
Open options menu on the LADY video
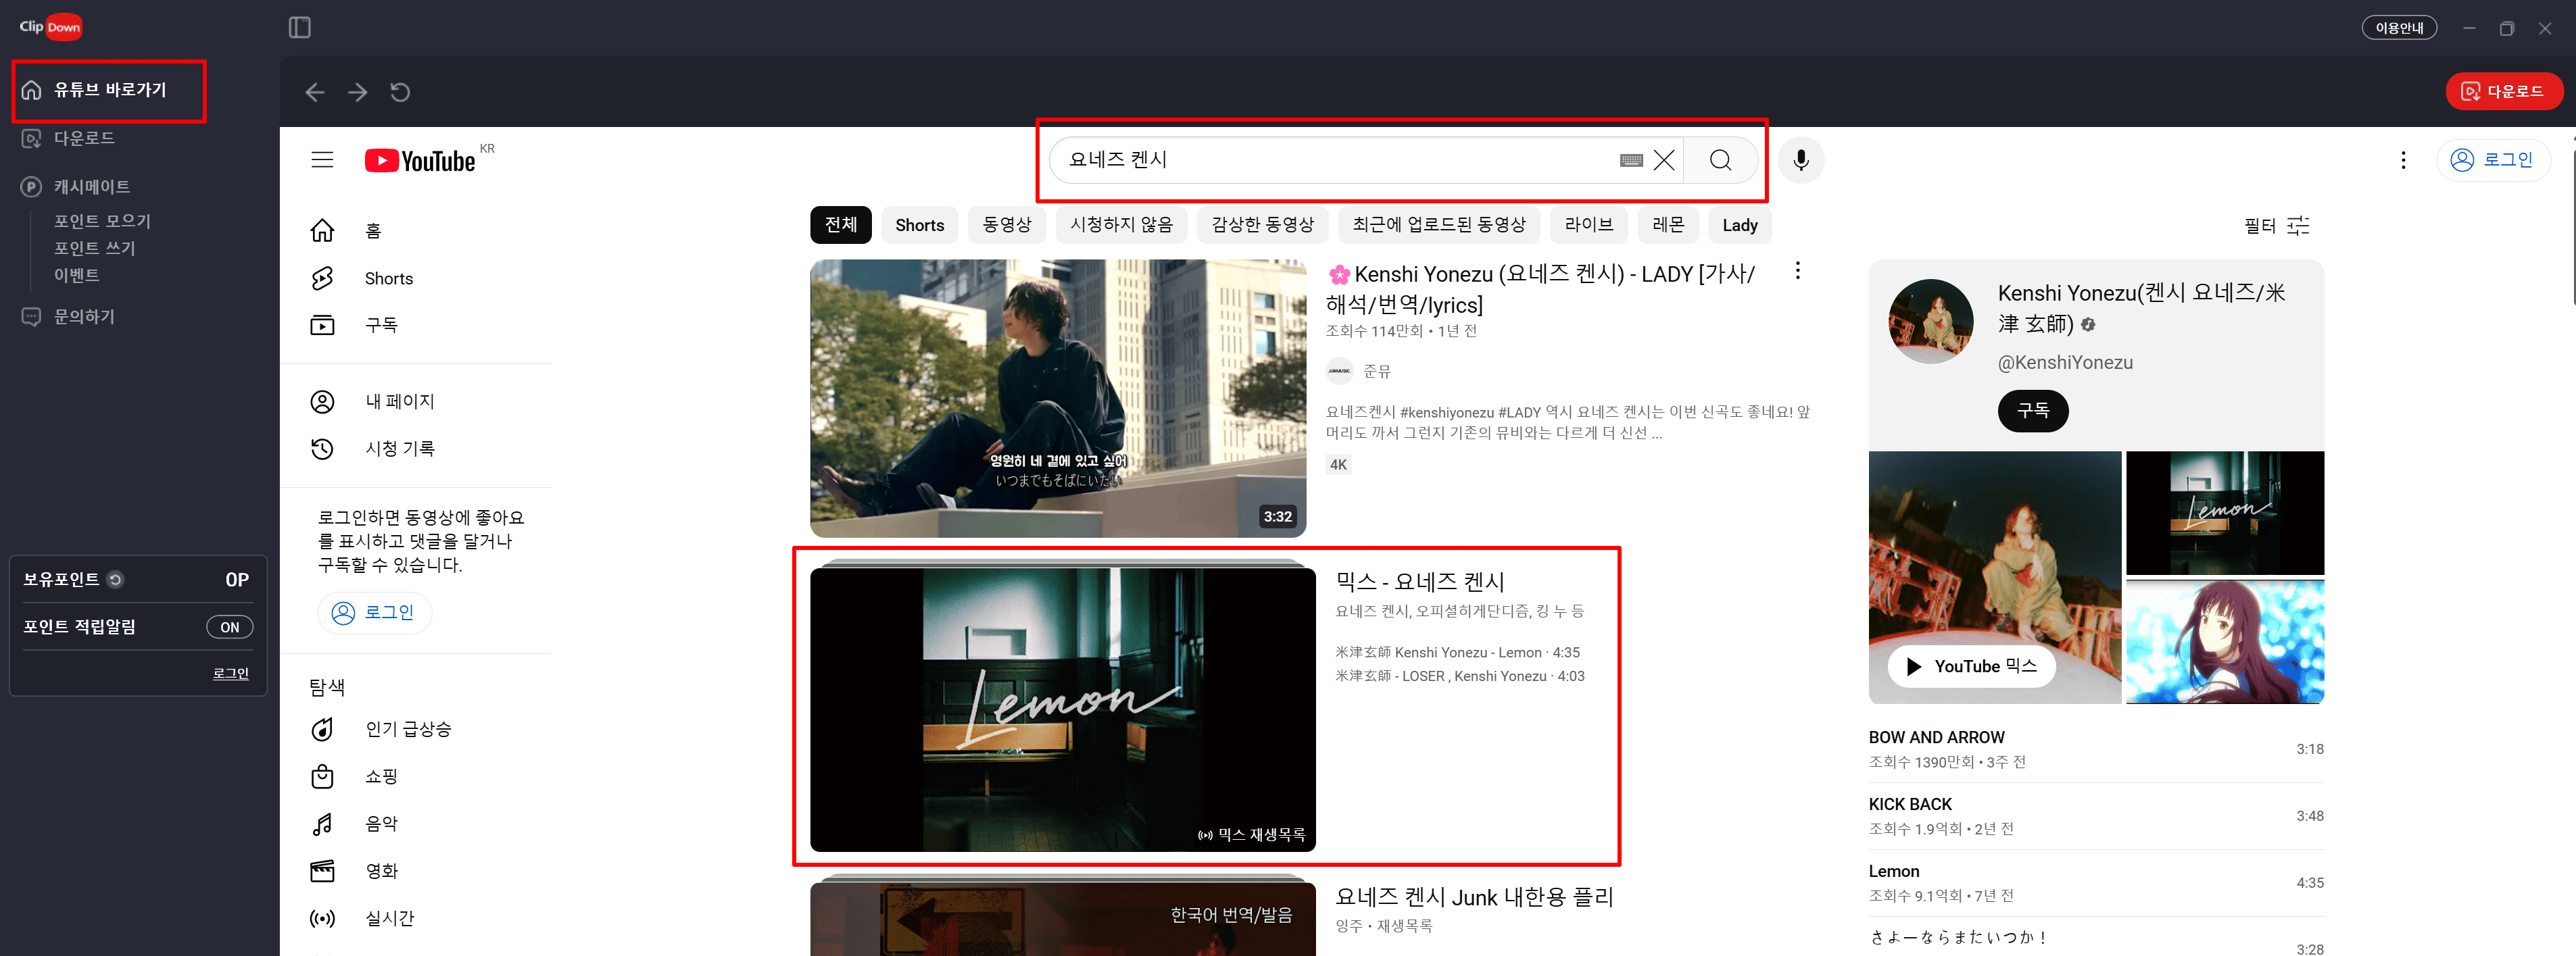1798,271
